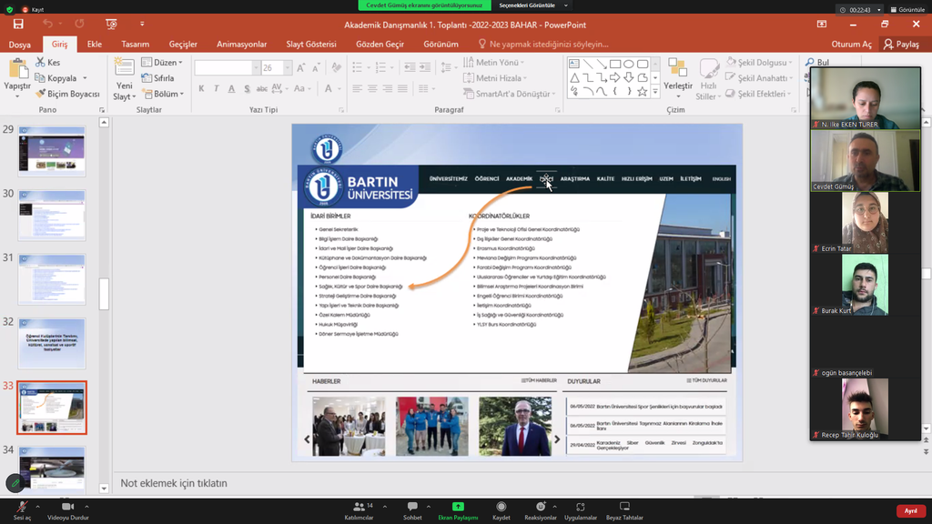
Task: Choose the straight arrow line shape
Action: 602,64
